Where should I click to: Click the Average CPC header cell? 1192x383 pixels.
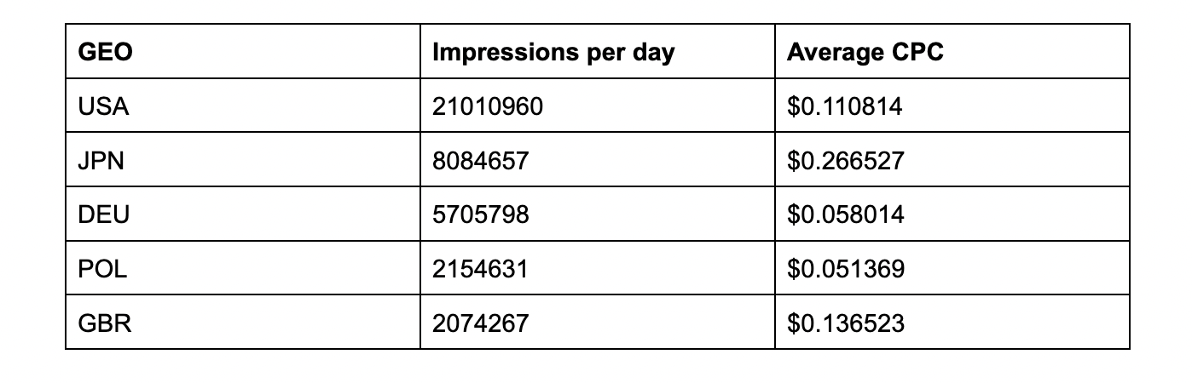[865, 53]
